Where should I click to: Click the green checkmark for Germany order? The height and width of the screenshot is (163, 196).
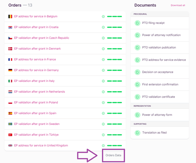point(103,70)
